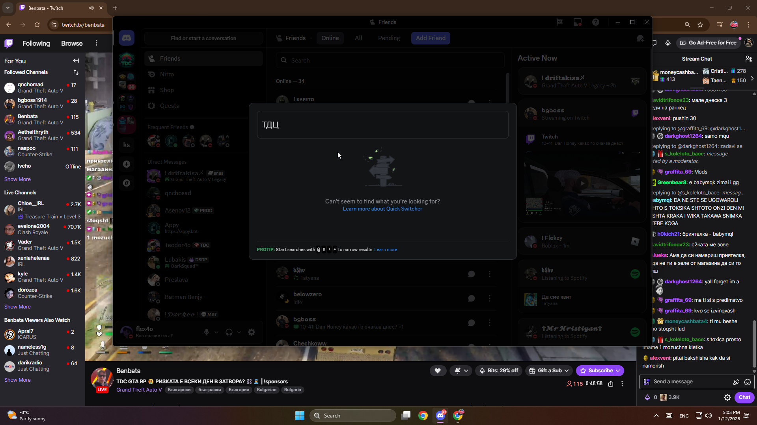Image resolution: width=757 pixels, height=425 pixels.
Task: Open Learn more about Quick Switcher link
Action: click(x=382, y=209)
